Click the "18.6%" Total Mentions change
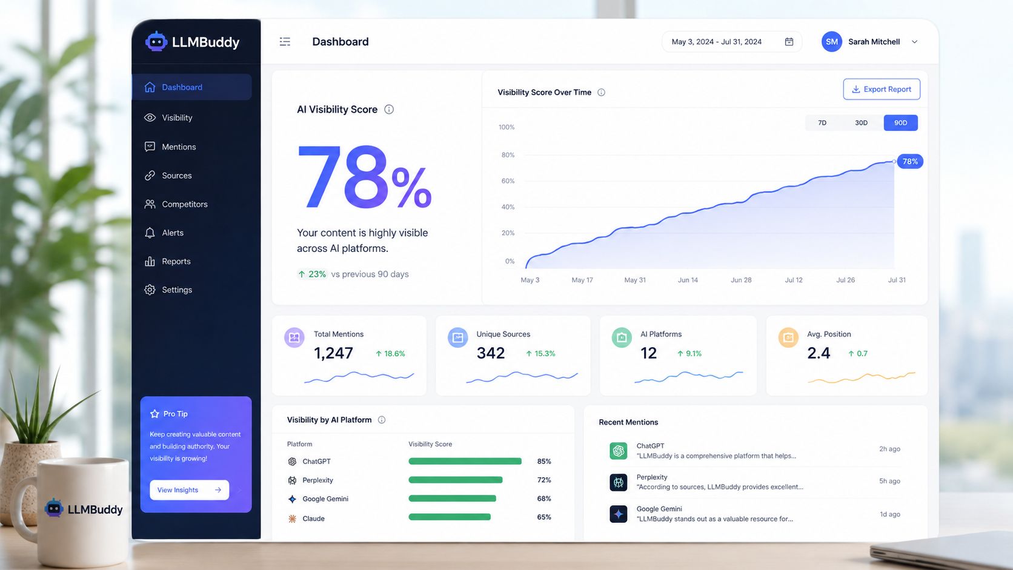1013x570 pixels. pyautogui.click(x=394, y=354)
